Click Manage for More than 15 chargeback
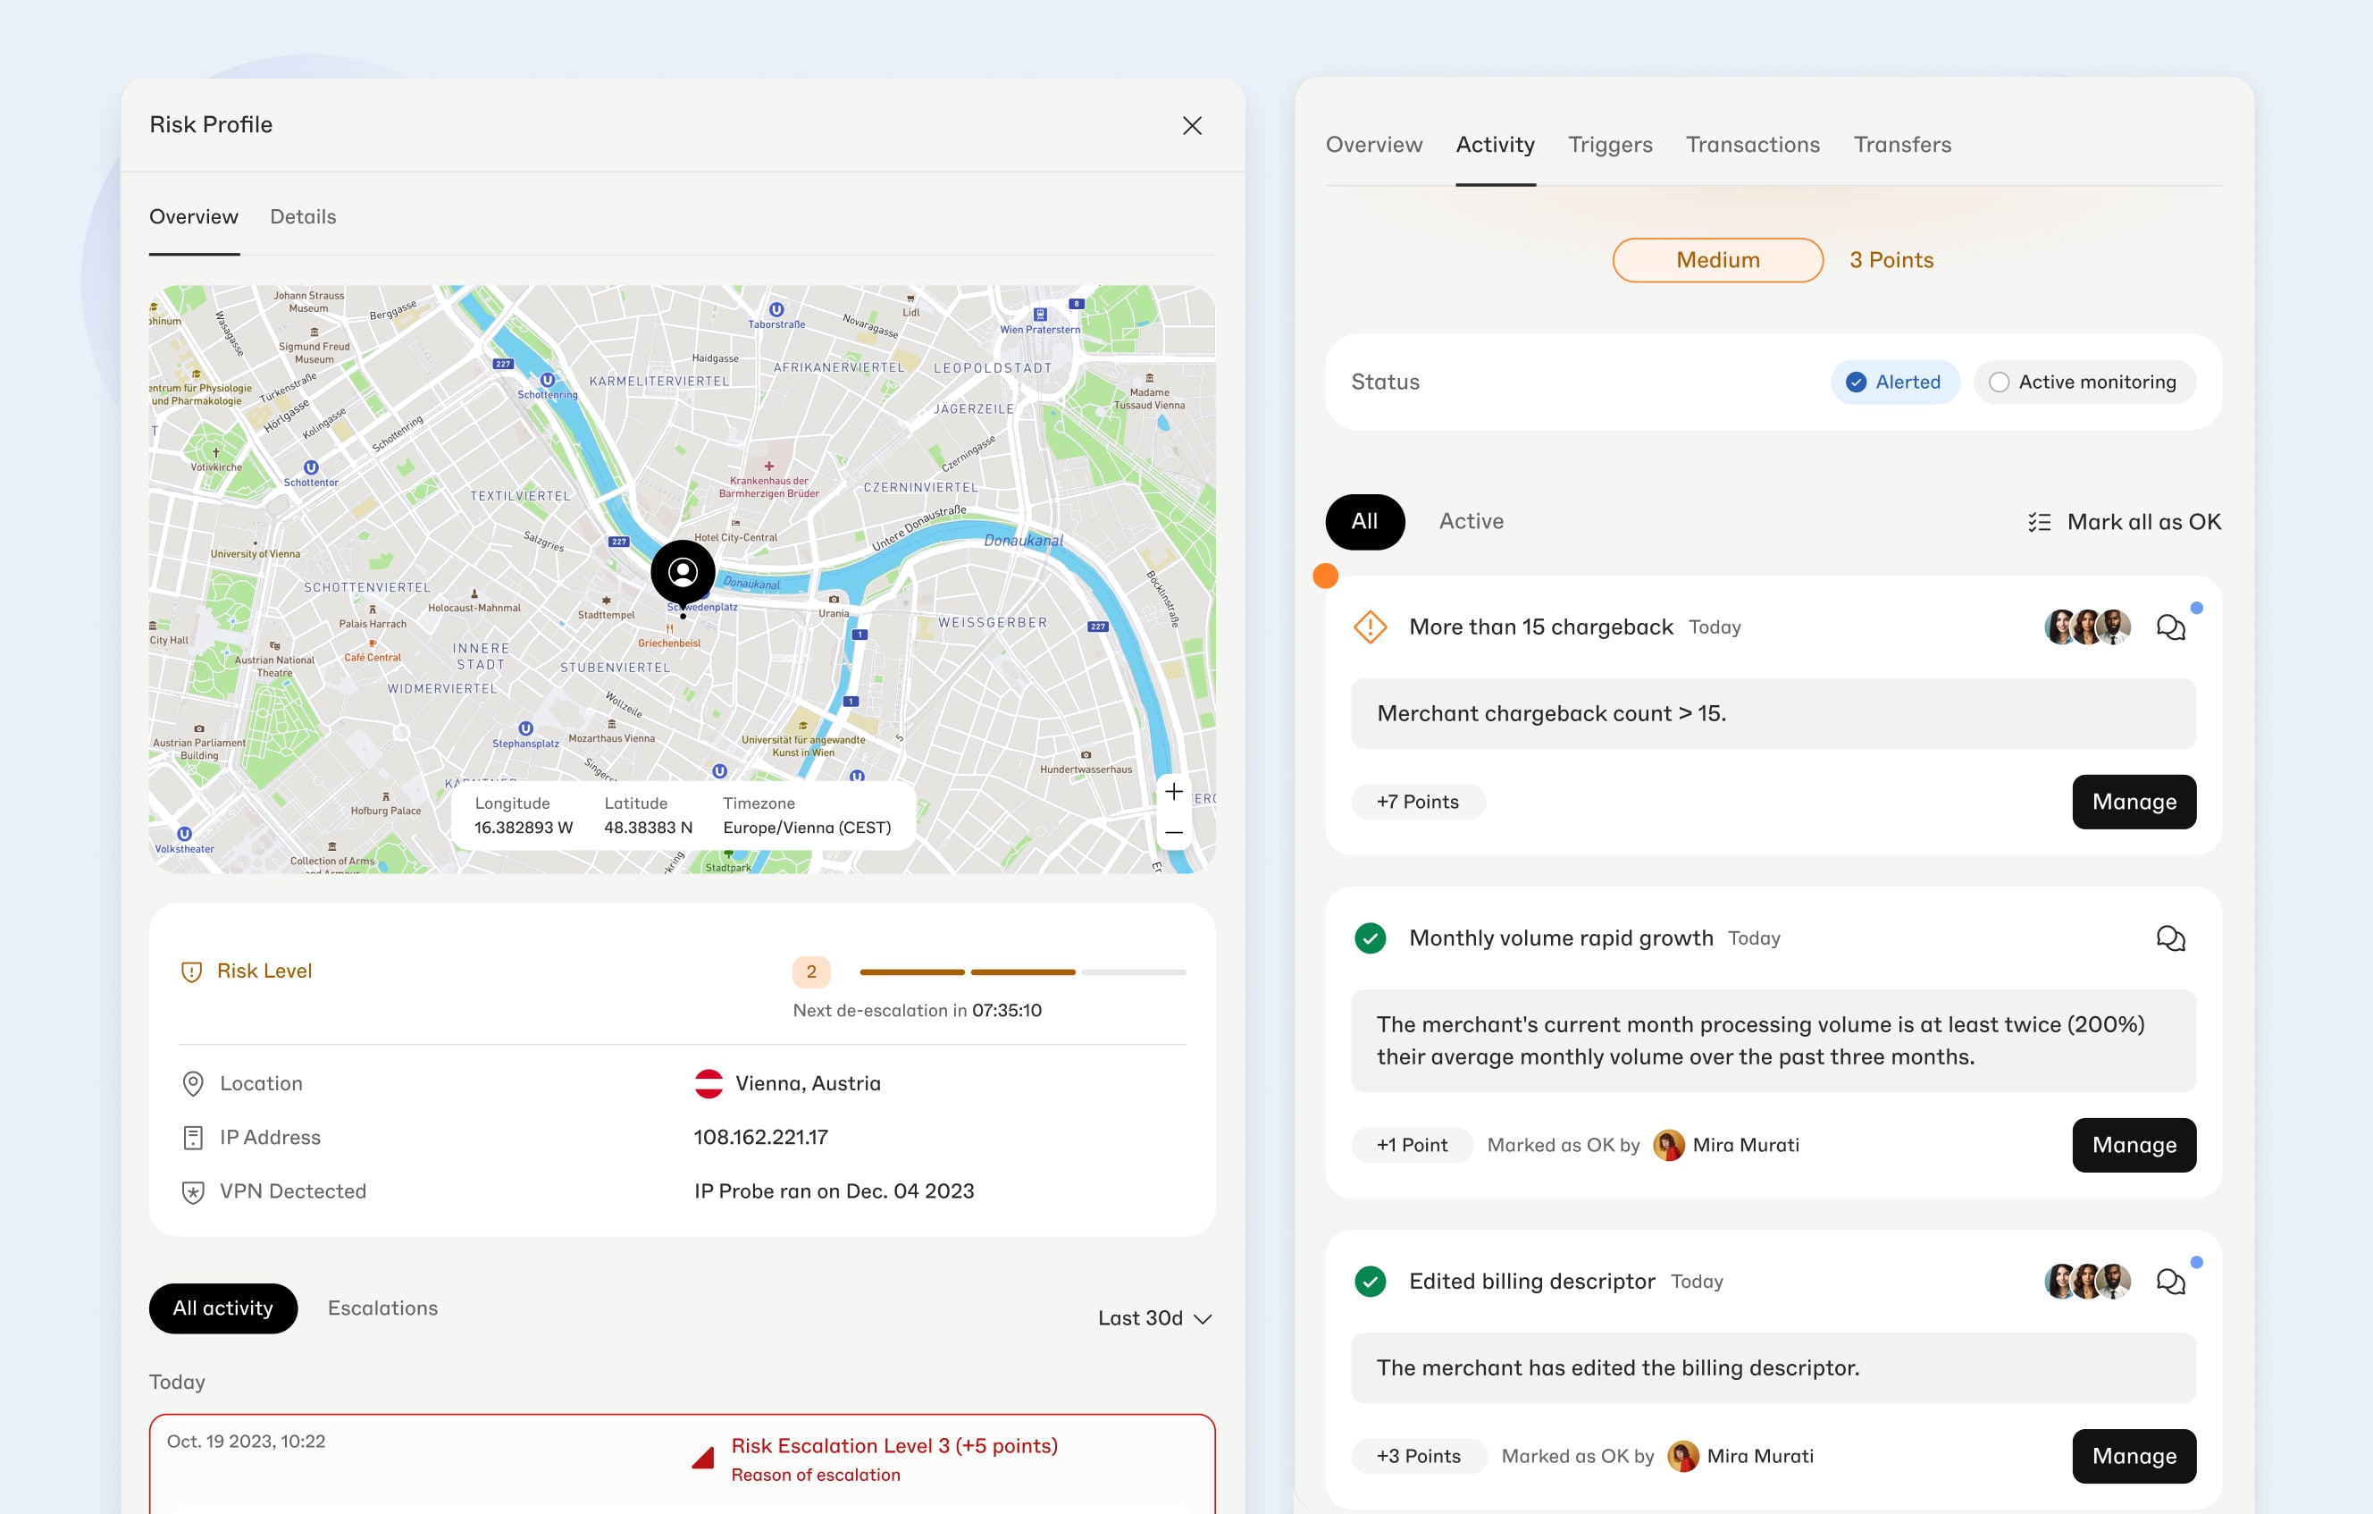Viewport: 2373px width, 1514px height. tap(2134, 802)
